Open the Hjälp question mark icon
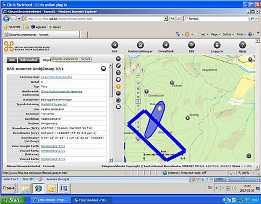This screenshot has width=261, height=204. pyautogui.click(x=242, y=45)
